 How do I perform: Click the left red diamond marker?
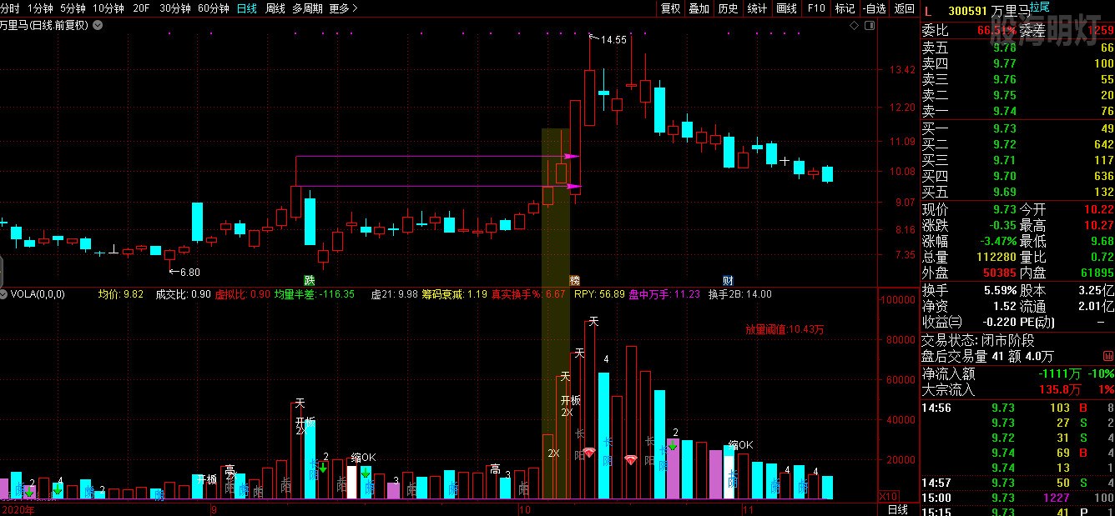point(589,452)
